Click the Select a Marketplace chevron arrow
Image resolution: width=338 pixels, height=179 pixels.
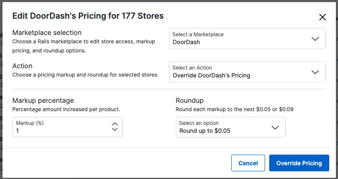pos(315,39)
